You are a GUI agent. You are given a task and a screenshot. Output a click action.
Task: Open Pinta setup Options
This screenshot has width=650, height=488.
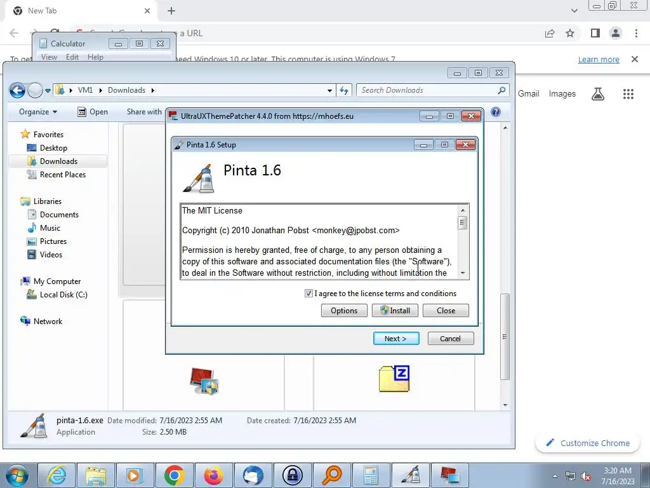point(344,310)
